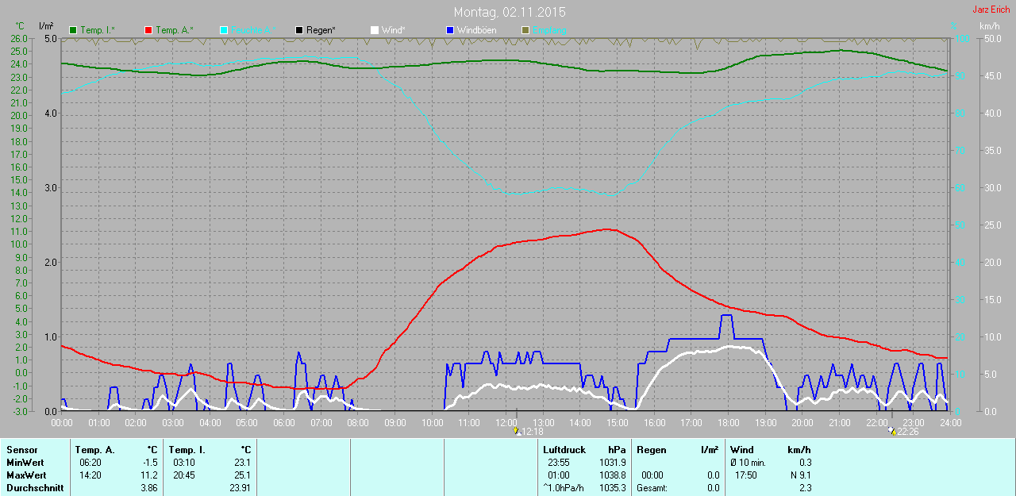This screenshot has width=1016, height=496.
Task: Click the red Temp. A. legend swatch
Action: point(148,30)
